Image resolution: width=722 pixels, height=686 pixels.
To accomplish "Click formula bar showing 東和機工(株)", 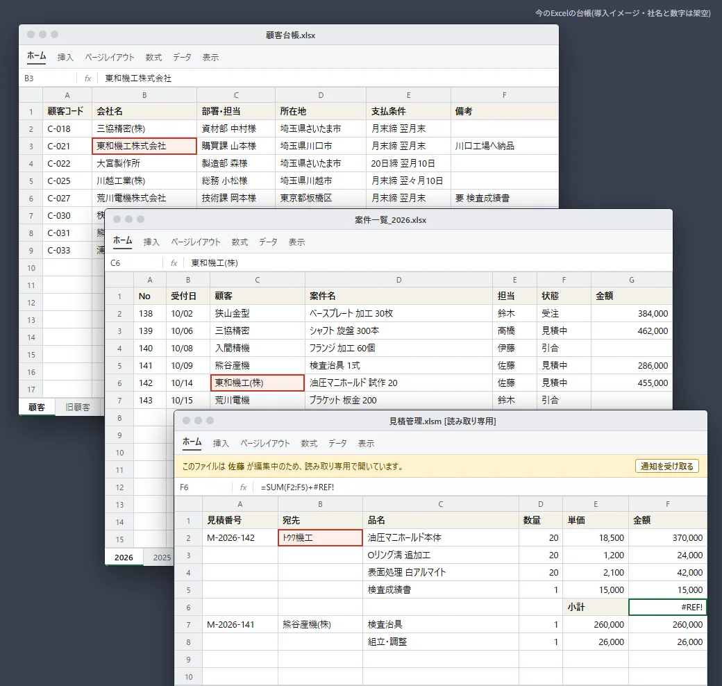I will coord(428,263).
